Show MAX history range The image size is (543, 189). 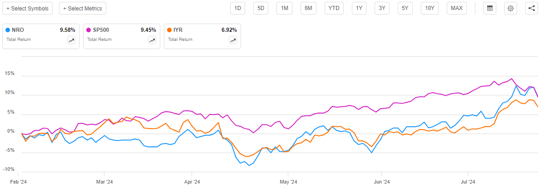point(456,8)
